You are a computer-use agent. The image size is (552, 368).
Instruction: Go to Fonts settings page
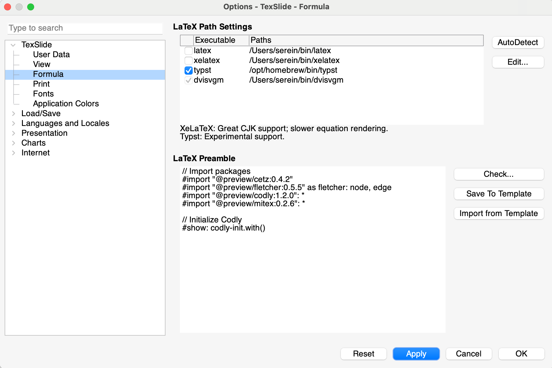pyautogui.click(x=43, y=94)
